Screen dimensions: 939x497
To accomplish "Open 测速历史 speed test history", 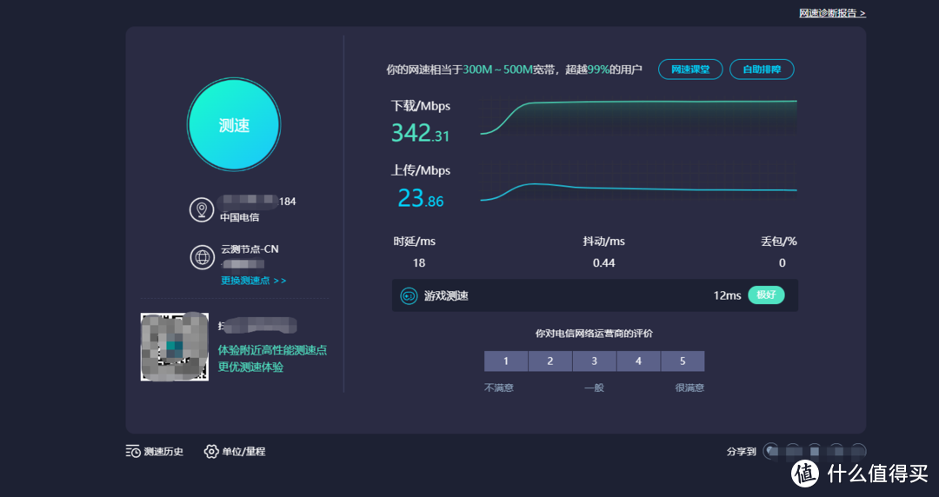I will coord(155,452).
